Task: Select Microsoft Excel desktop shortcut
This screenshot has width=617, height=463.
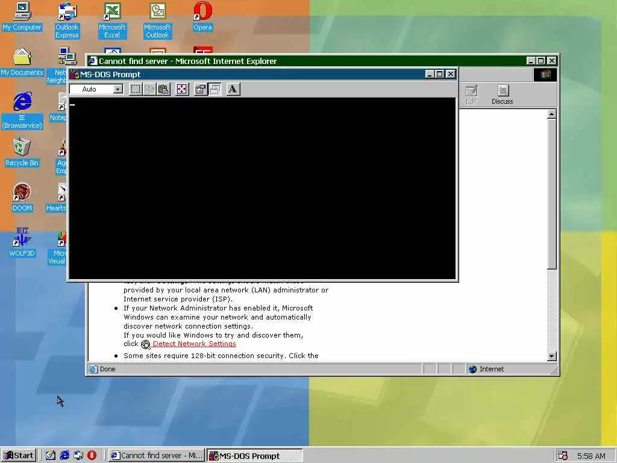Action: (x=112, y=20)
